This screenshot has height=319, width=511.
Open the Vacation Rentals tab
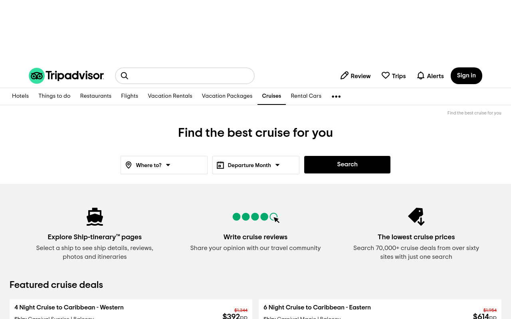click(170, 96)
